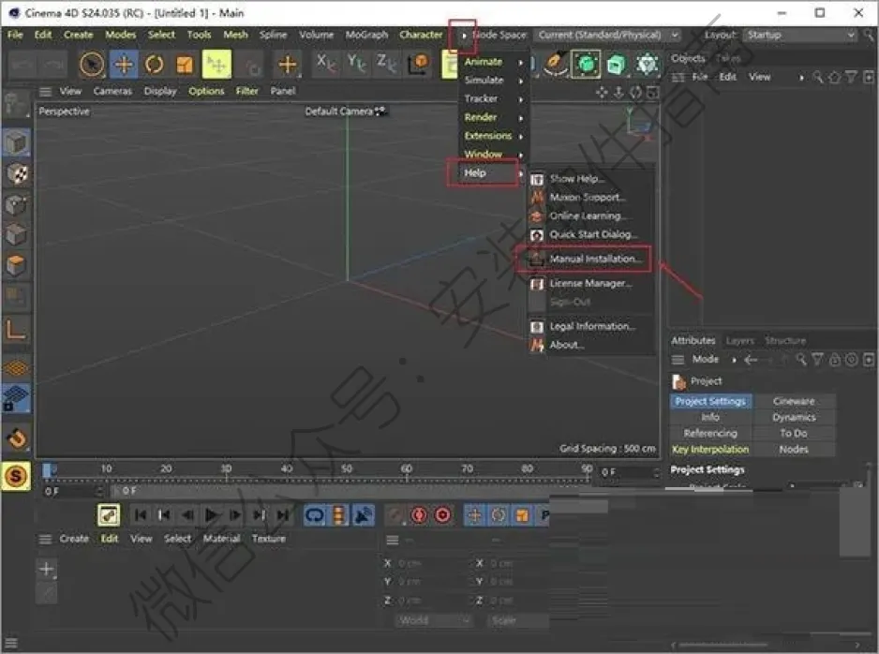Go to end of timeline

click(x=283, y=514)
